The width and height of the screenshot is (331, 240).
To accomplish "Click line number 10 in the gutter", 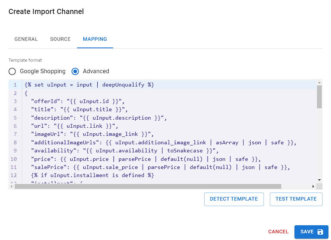I will point(14,159).
